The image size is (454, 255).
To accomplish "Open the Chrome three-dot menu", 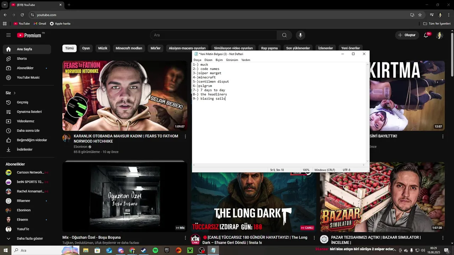I will 449,15.
